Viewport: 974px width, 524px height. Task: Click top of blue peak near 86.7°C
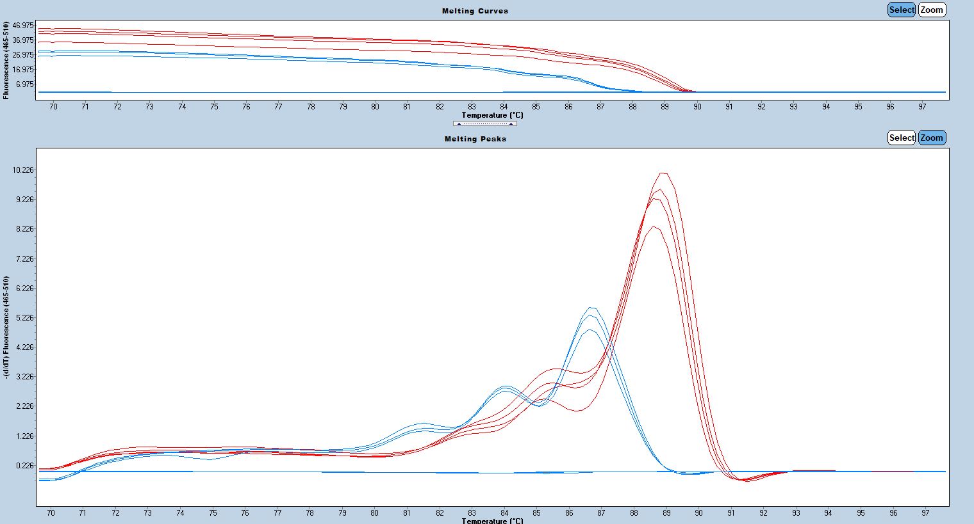pos(591,308)
